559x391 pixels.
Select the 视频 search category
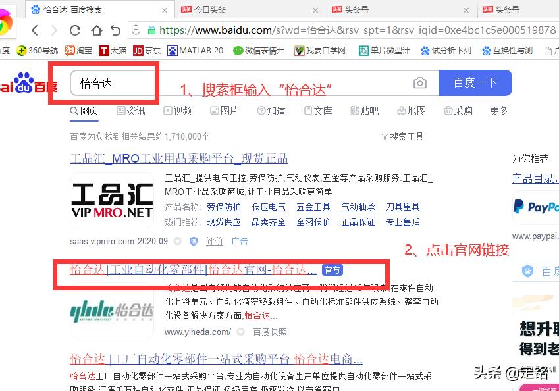tap(178, 111)
